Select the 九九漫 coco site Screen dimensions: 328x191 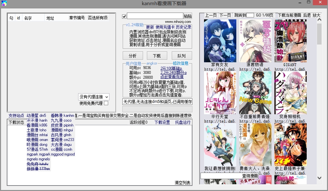pyautogui.click(x=61, y=120)
